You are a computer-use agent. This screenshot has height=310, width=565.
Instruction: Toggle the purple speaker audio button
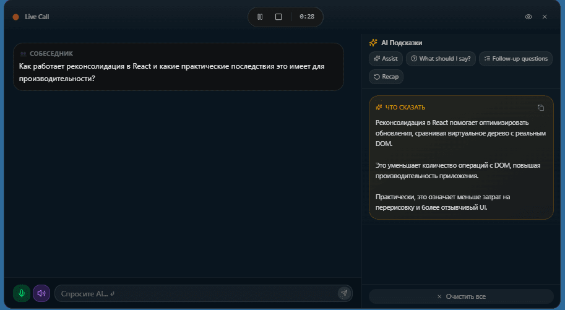(x=41, y=293)
